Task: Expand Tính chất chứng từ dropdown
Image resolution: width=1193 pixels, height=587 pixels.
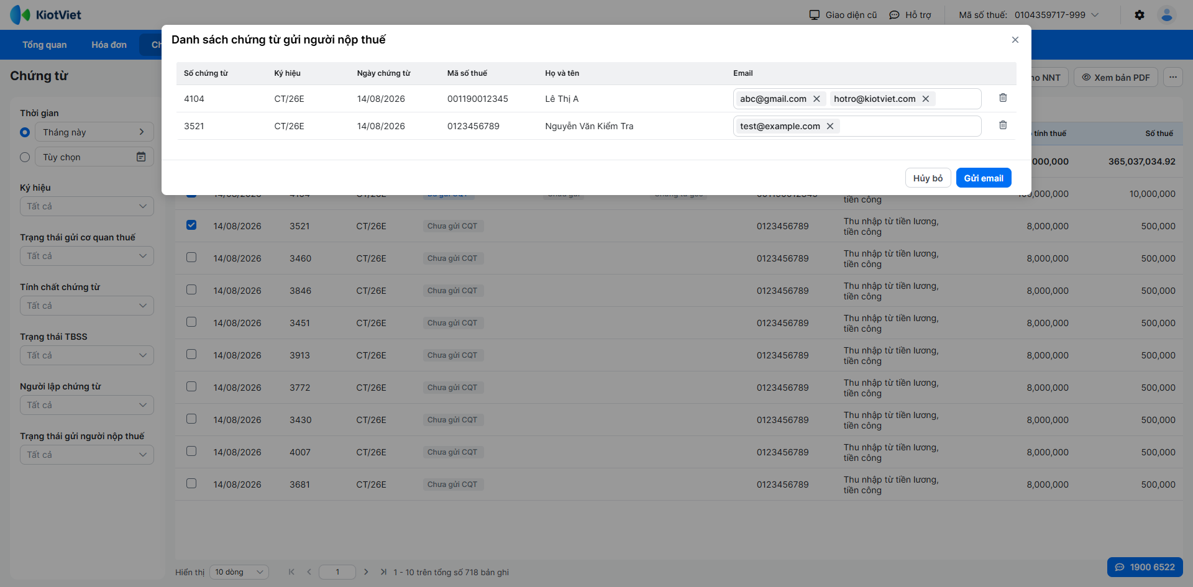Action: (87, 306)
